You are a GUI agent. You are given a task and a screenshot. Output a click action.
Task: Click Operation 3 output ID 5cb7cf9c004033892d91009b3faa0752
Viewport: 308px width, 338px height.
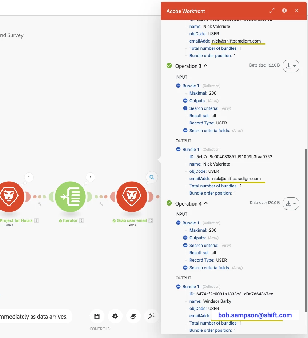pyautogui.click(x=234, y=157)
